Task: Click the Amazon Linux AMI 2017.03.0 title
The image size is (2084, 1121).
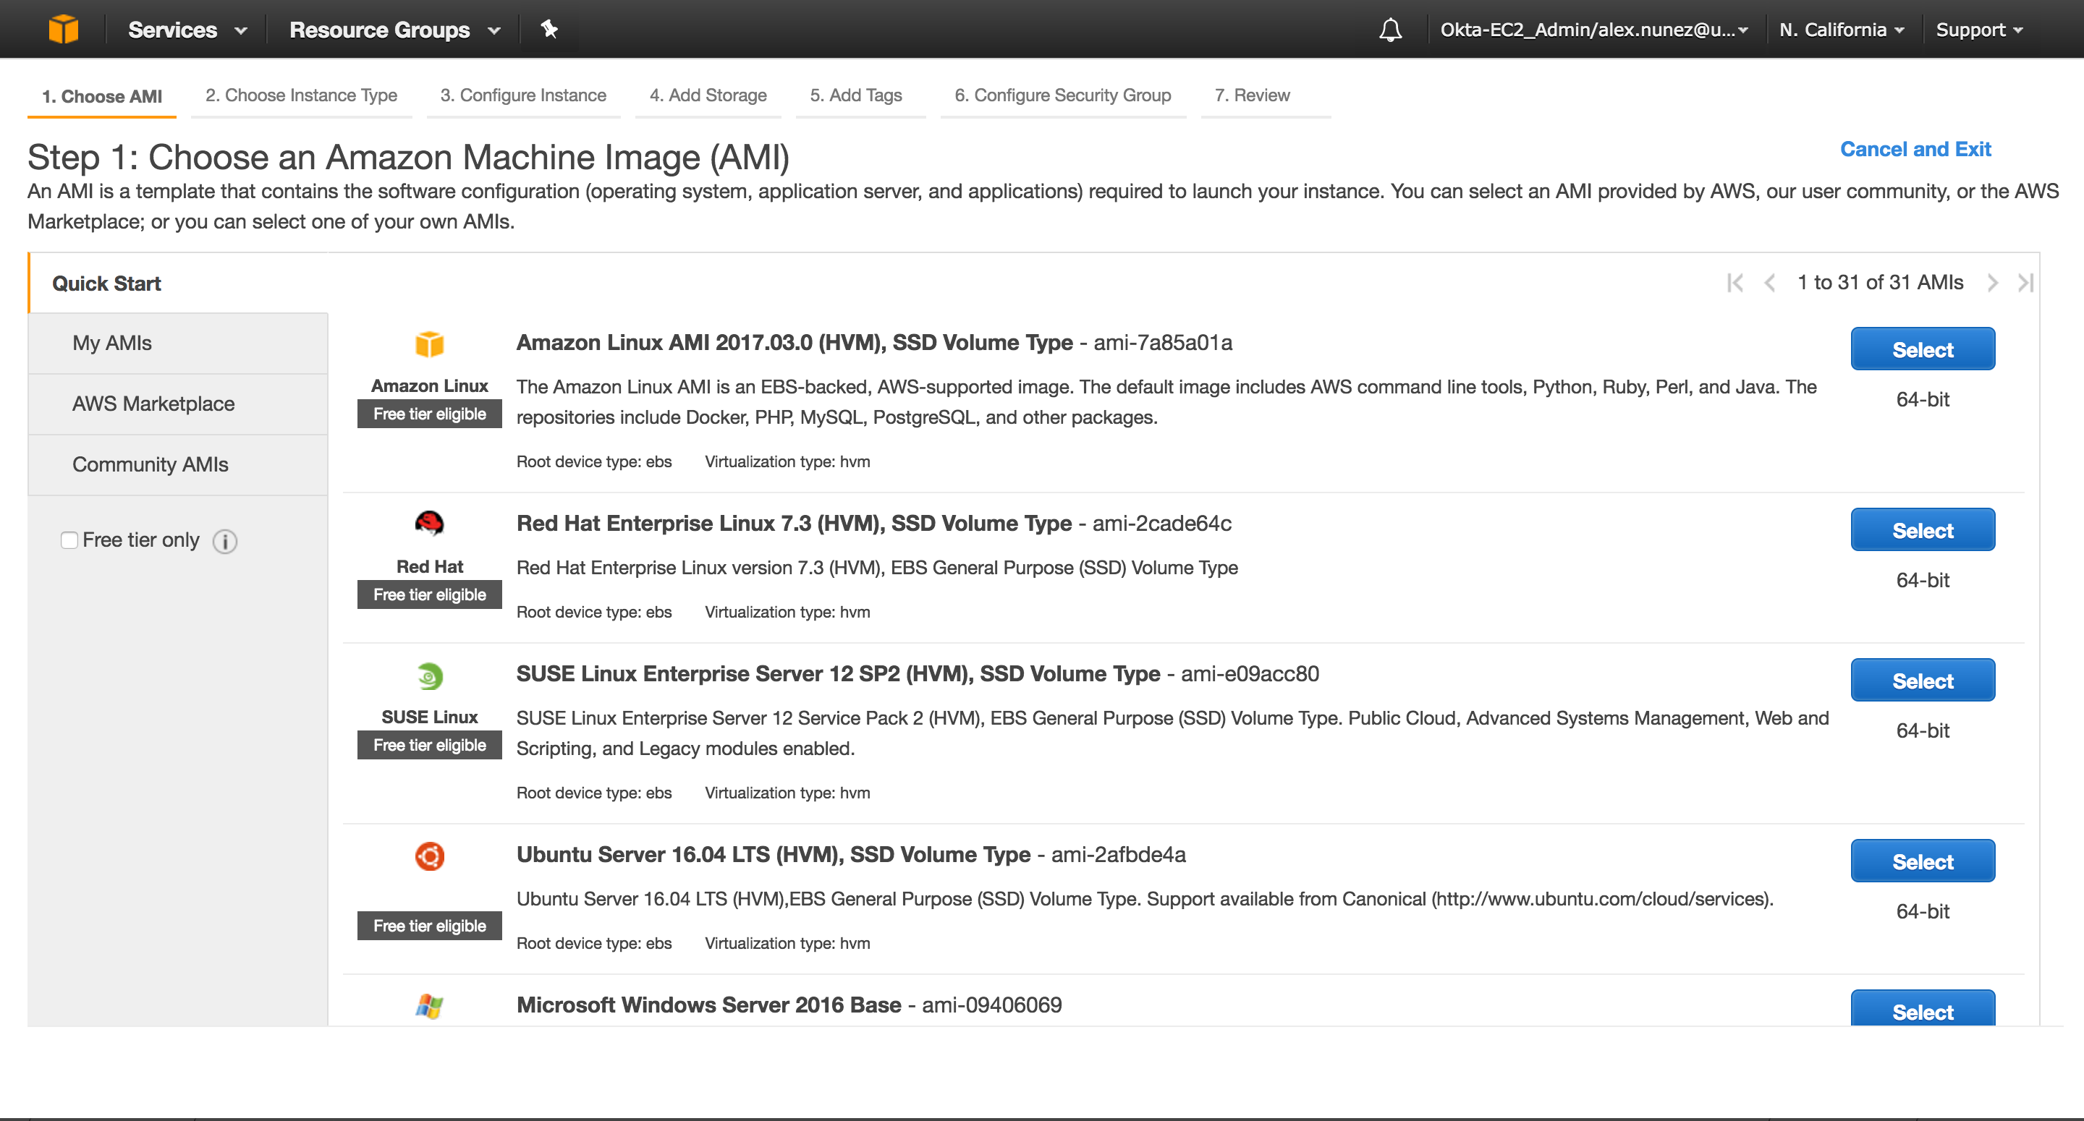Action: click(x=795, y=343)
